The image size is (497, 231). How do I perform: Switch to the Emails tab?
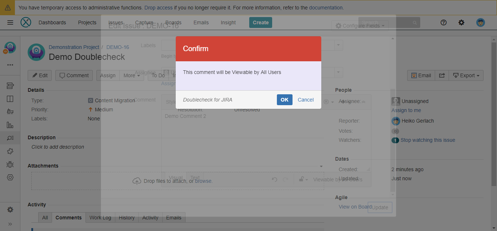(174, 218)
